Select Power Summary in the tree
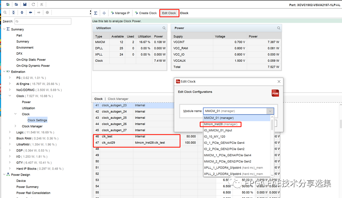This screenshot has width=342, height=198. coord(27,187)
